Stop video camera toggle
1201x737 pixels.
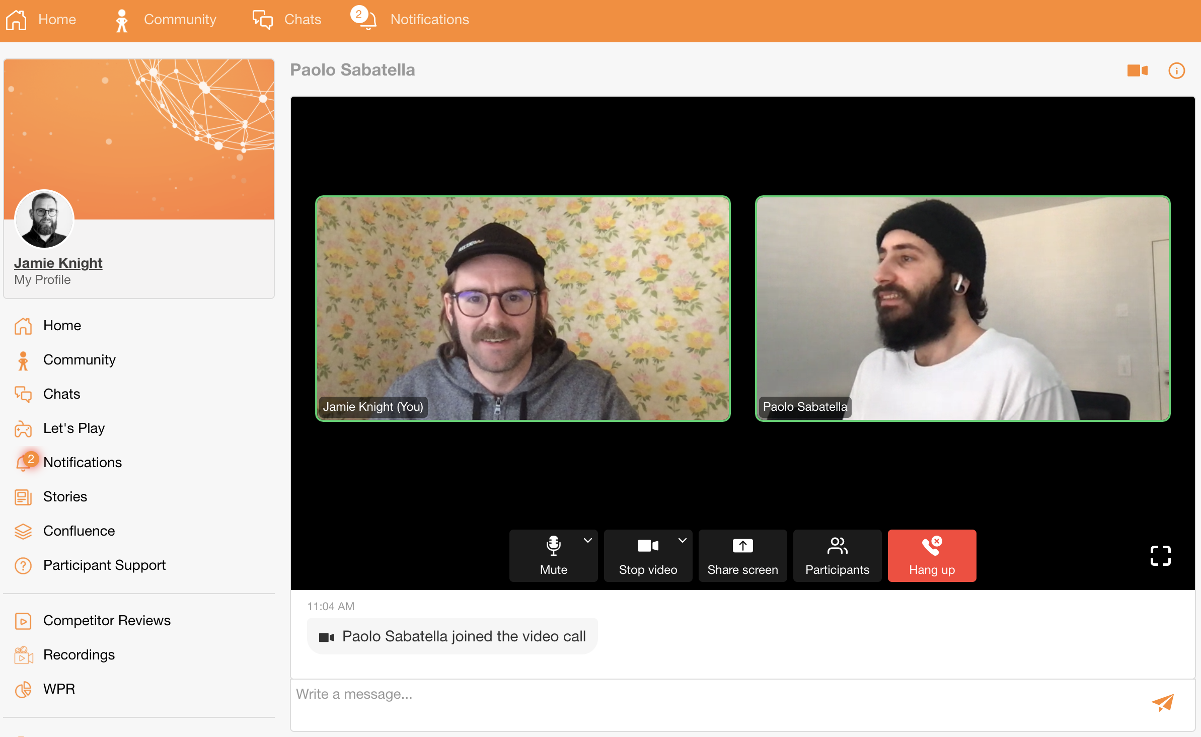[648, 556]
